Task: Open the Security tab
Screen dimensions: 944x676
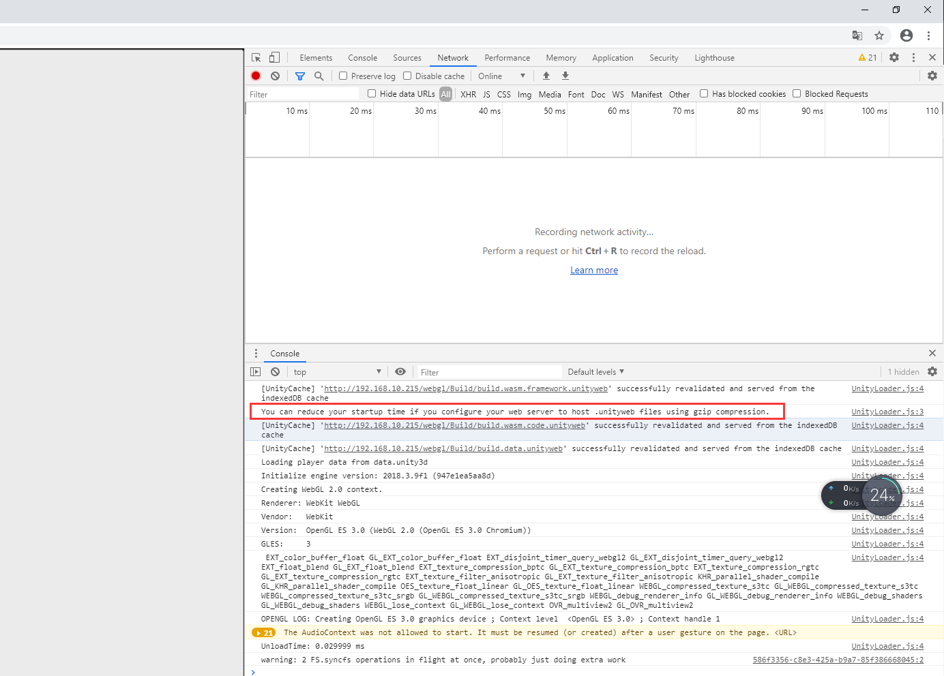Action: [664, 58]
